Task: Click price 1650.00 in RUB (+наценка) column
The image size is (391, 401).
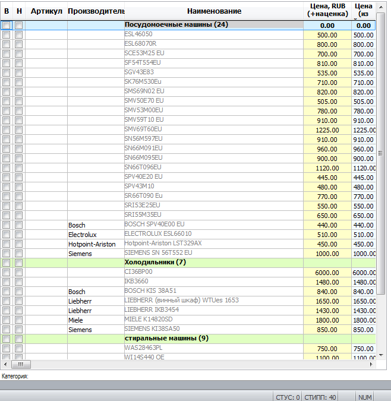Action: click(327, 301)
